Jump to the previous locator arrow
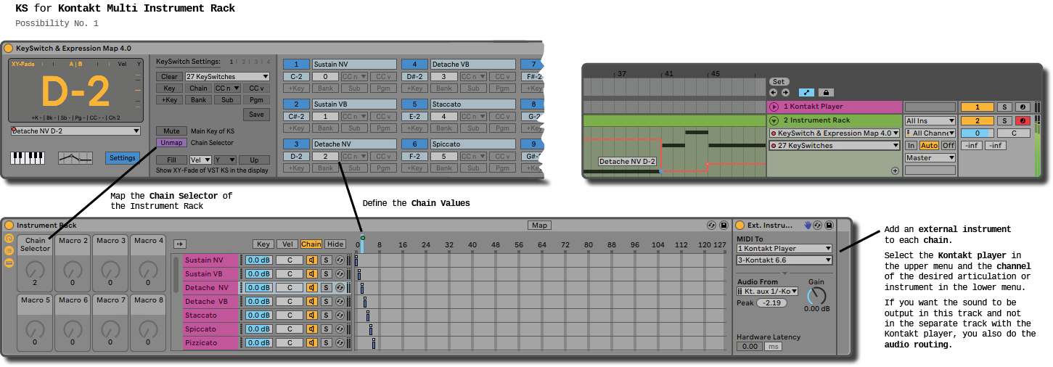1053x367 pixels. click(774, 92)
